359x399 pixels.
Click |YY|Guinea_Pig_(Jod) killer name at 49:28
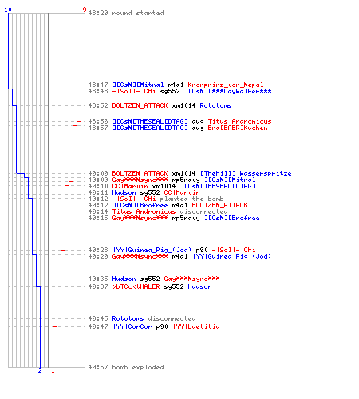click(152, 250)
